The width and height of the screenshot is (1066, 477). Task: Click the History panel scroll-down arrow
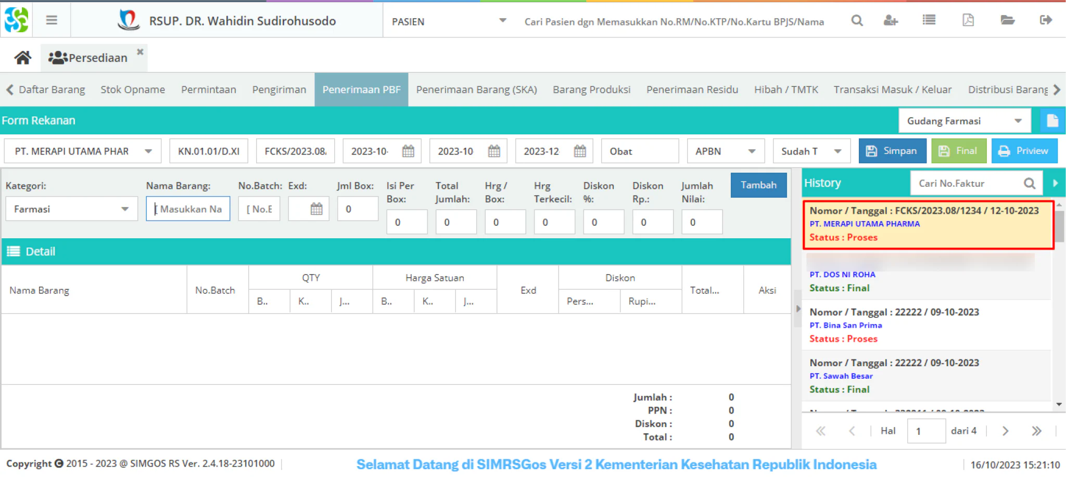click(1059, 404)
